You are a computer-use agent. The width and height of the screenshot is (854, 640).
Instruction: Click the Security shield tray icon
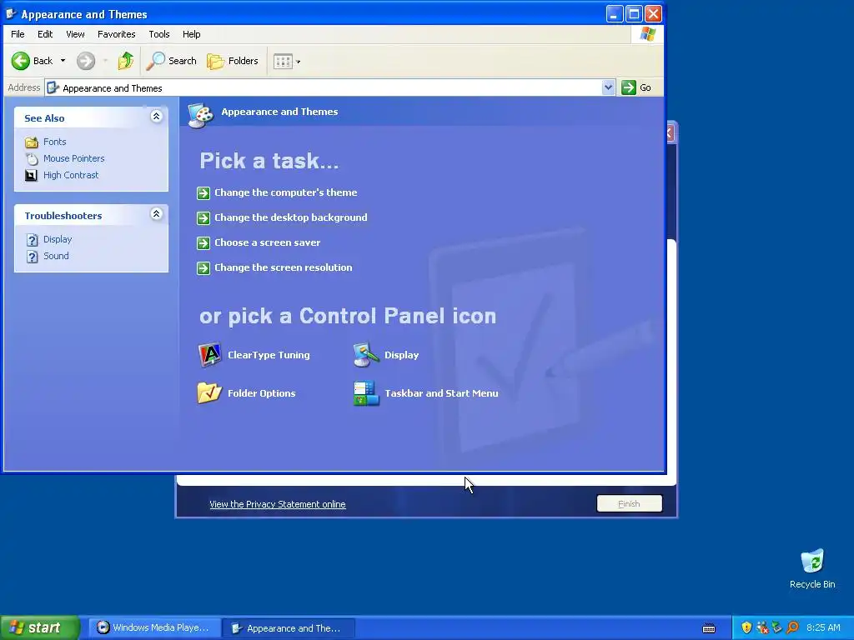[746, 628]
